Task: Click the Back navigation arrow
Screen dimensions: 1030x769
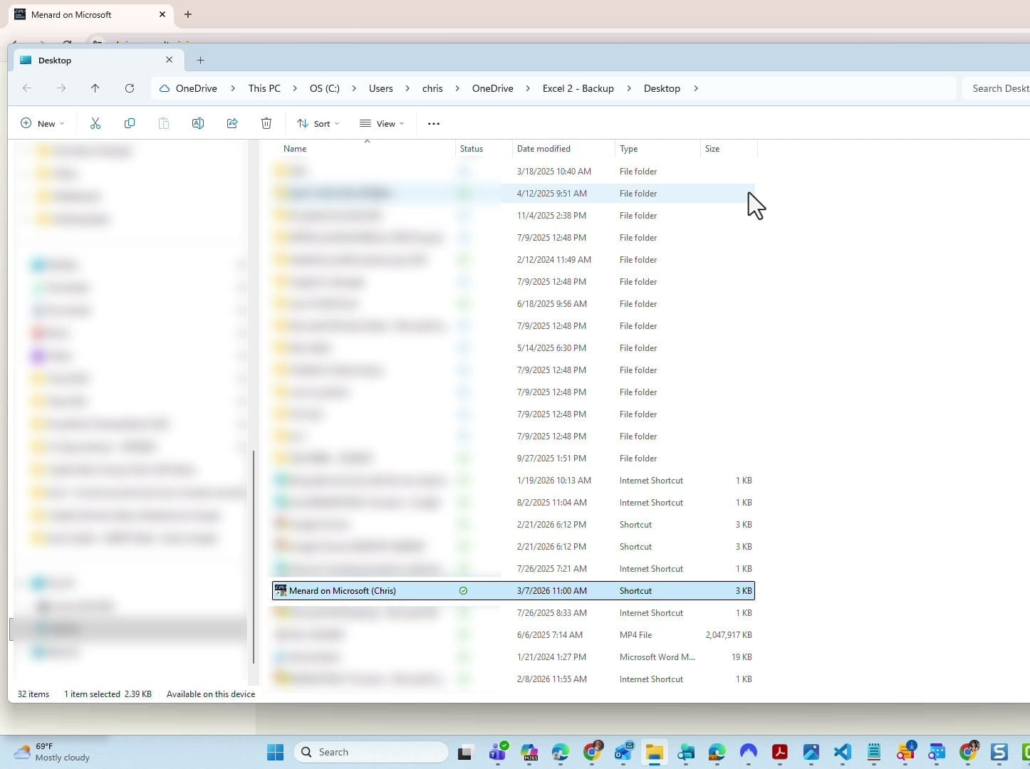Action: point(27,88)
